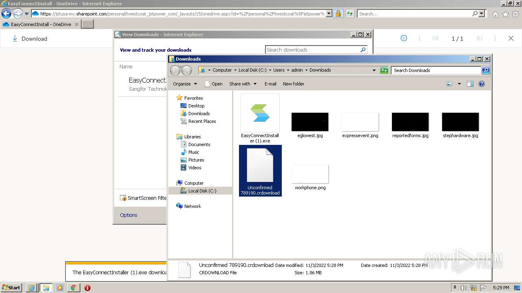The height and width of the screenshot is (293, 522).
Task: Select Network in navigation pane
Action: (192, 206)
